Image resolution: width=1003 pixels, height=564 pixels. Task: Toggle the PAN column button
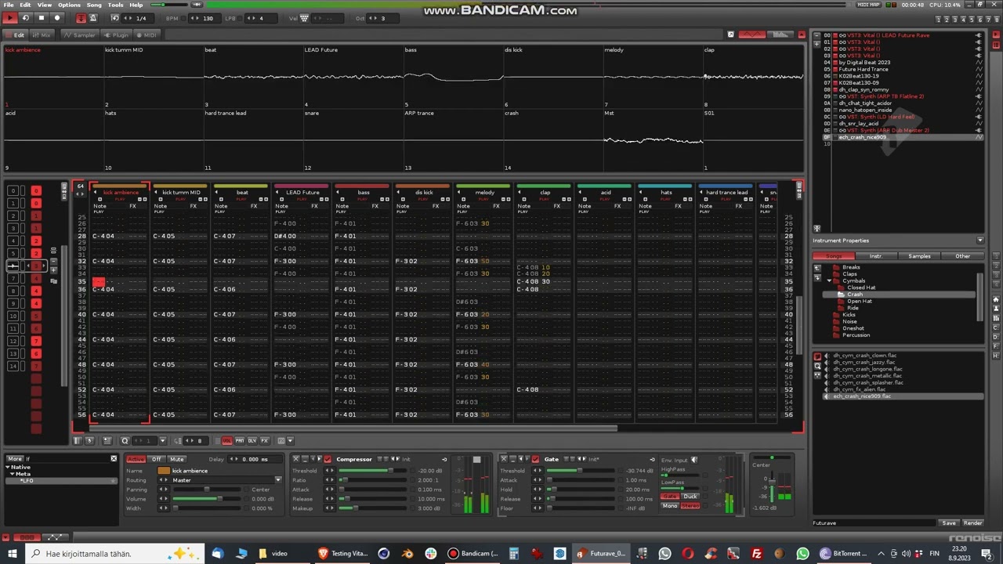pyautogui.click(x=240, y=441)
